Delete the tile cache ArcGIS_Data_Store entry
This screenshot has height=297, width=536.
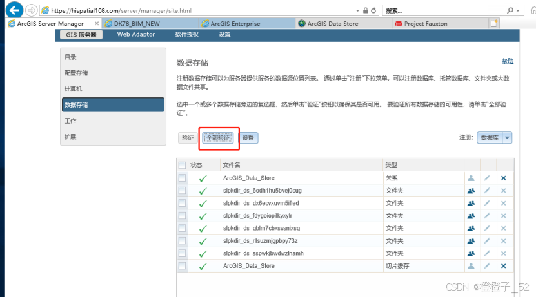[504, 266]
